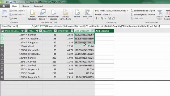170x96 pixels.
Task: Sort Largest to Smallest
Action: (143, 14)
